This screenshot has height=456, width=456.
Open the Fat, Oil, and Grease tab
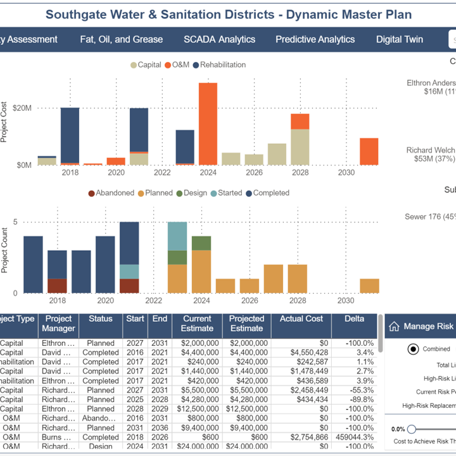(x=121, y=39)
